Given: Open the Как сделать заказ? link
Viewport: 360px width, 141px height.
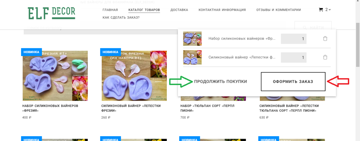Looking at the screenshot, I should pyautogui.click(x=121, y=18).
